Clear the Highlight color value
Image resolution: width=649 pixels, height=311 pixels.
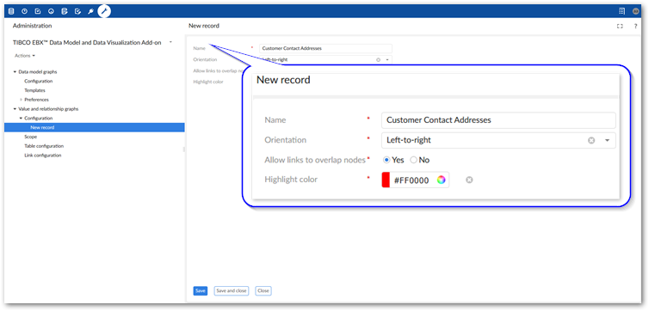pos(469,180)
